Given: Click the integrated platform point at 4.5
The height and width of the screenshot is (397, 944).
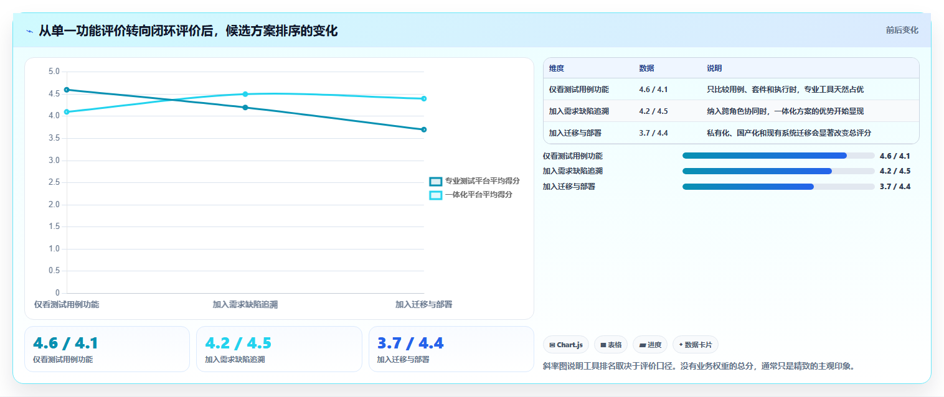Looking at the screenshot, I should tap(245, 94).
